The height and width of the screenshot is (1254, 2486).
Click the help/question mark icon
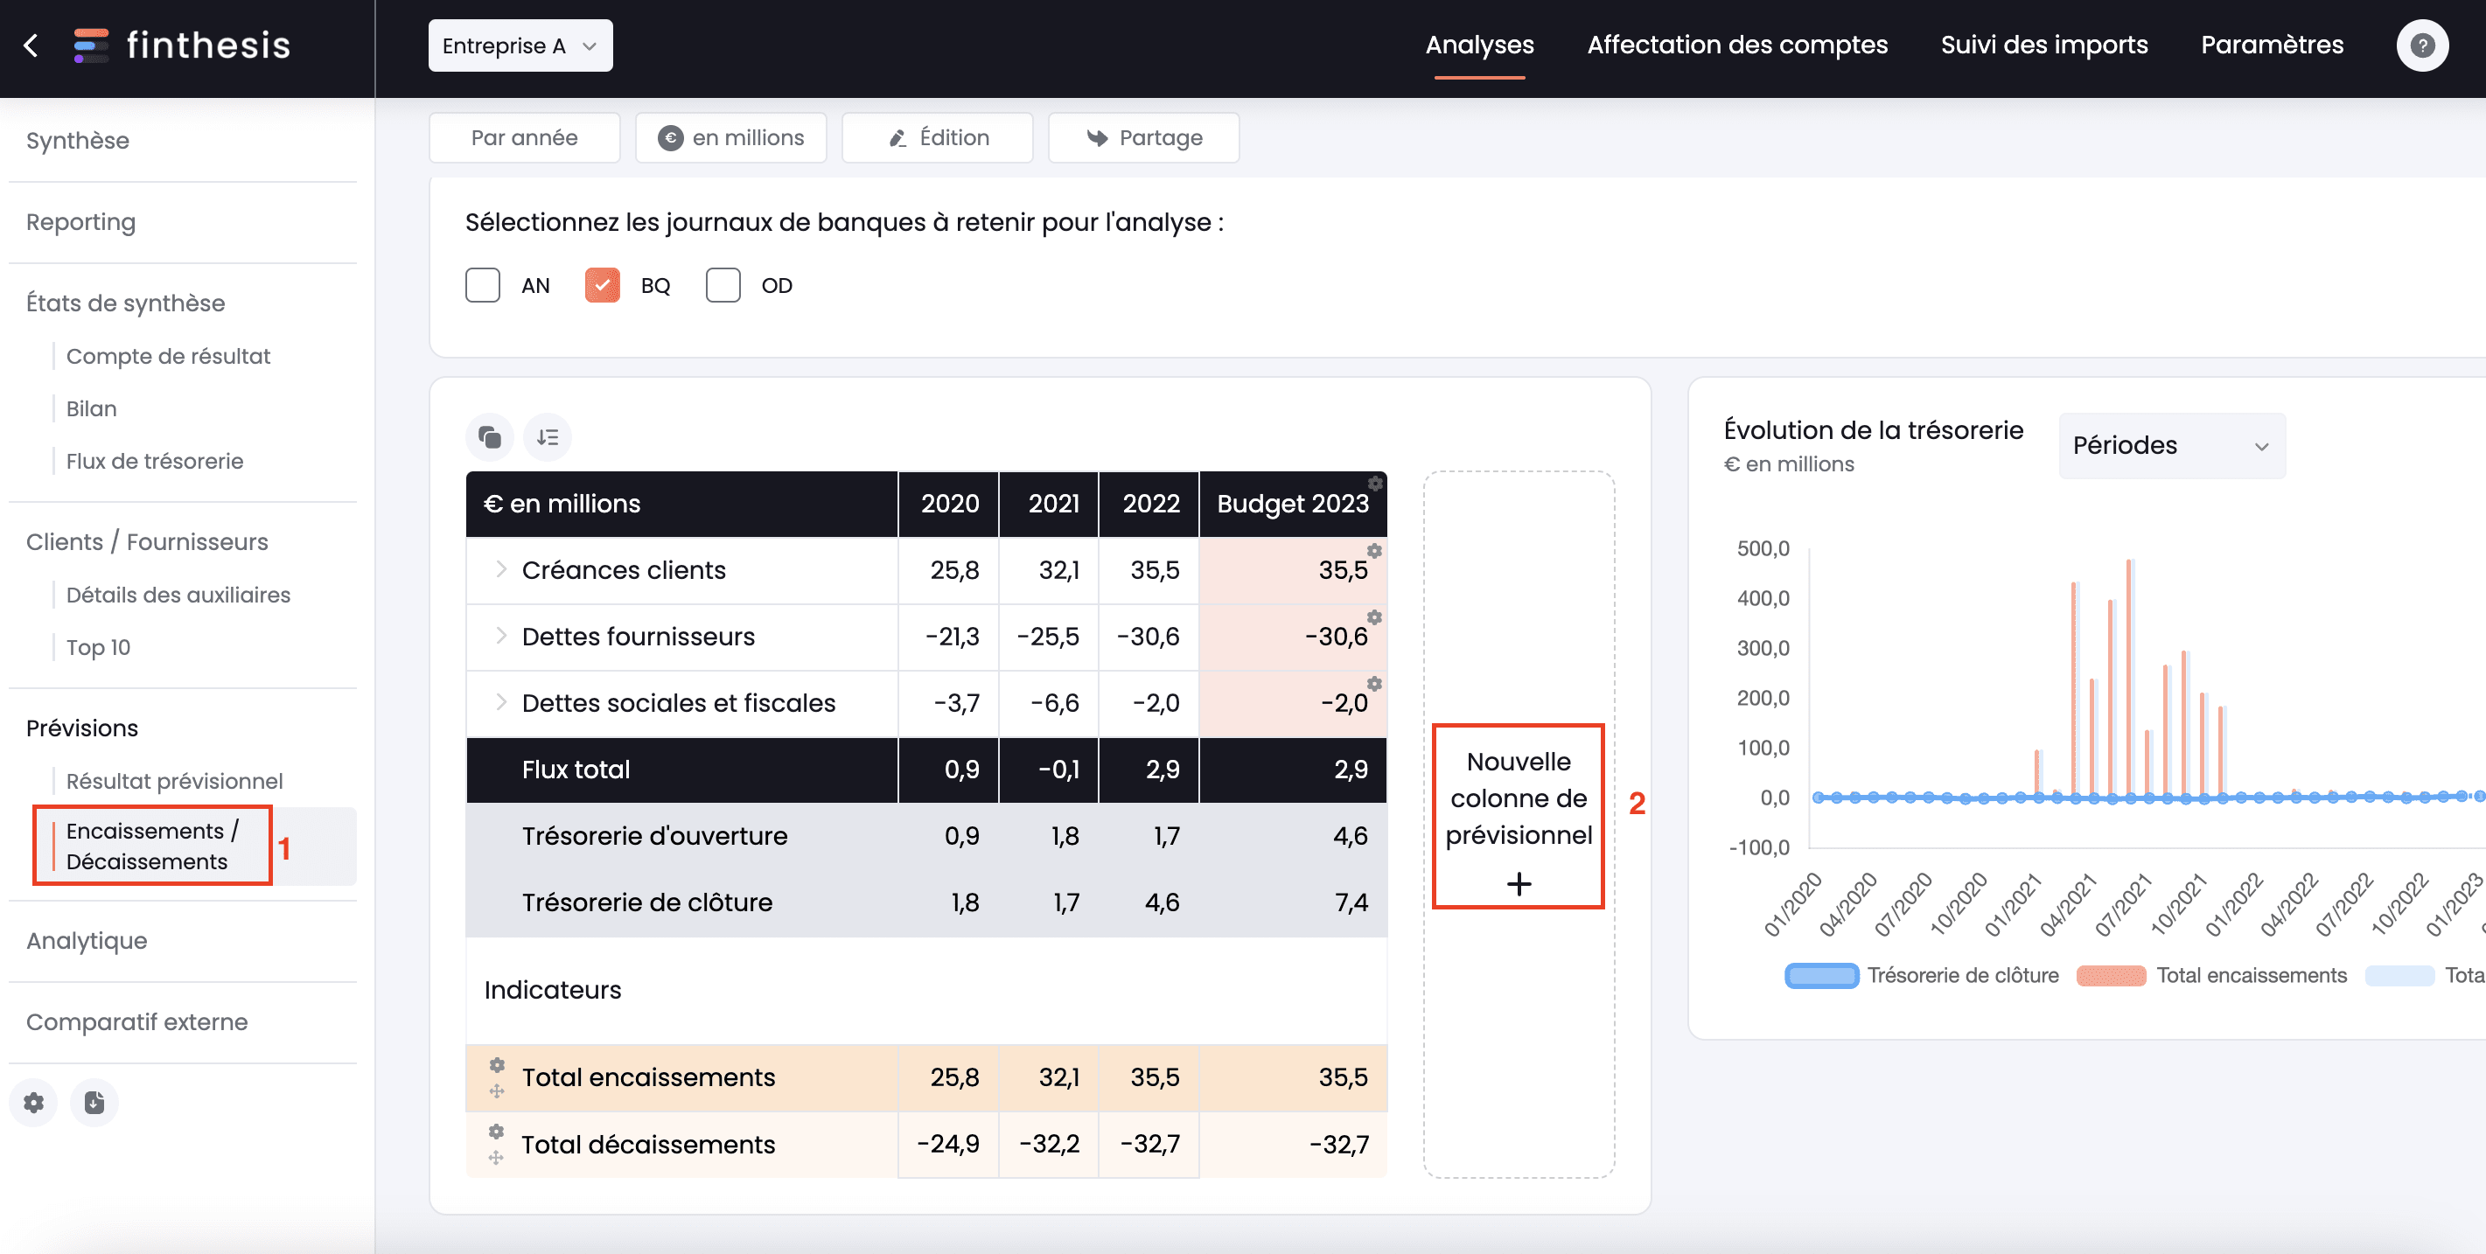(x=2424, y=45)
